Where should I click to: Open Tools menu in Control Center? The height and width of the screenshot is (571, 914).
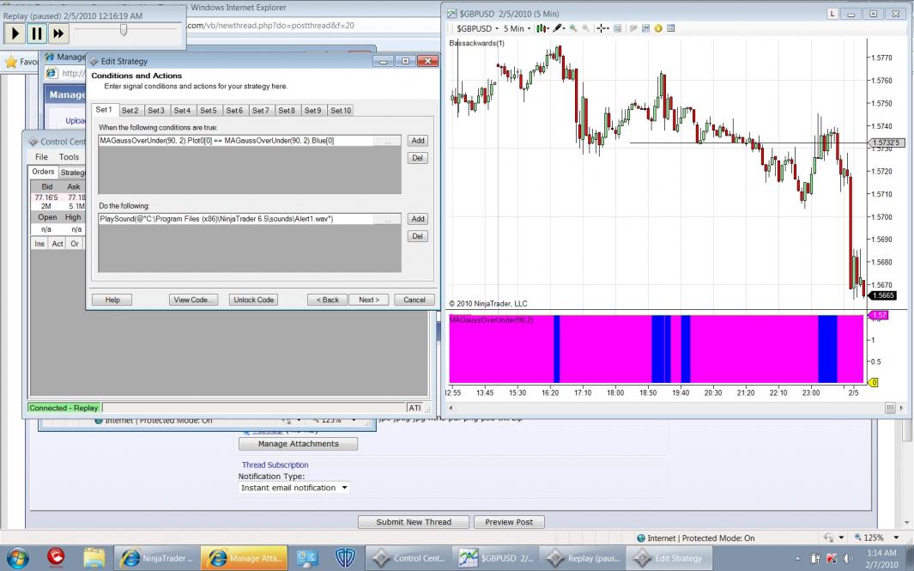point(69,157)
